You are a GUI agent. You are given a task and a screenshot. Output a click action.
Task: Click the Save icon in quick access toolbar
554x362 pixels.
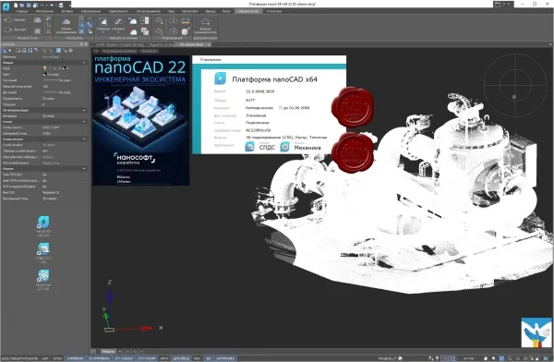tap(29, 5)
